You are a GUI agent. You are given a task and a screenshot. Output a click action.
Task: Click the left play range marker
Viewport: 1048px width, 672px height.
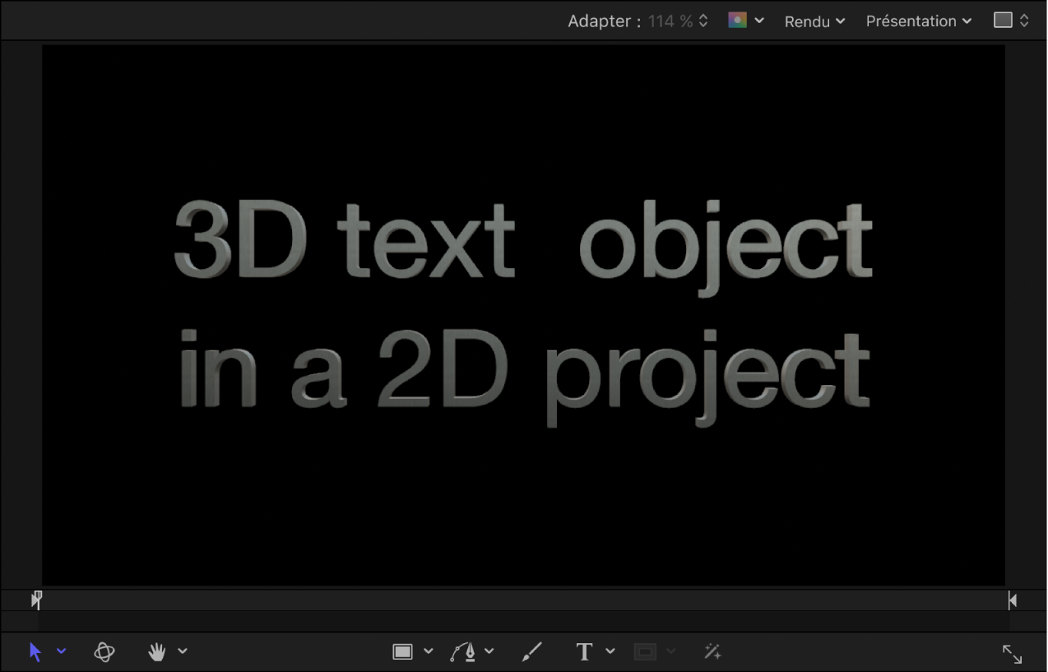coord(36,600)
